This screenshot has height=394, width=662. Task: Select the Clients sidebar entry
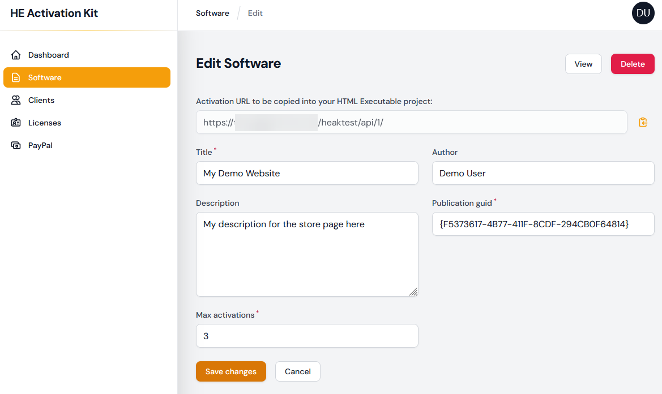[41, 100]
